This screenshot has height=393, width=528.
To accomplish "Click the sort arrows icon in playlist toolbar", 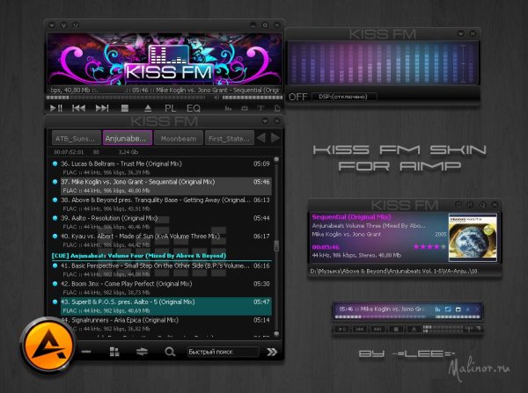I will [x=142, y=352].
